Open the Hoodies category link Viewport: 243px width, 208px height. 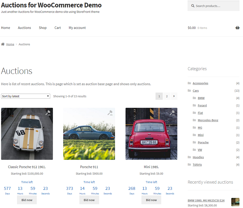pyautogui.click(x=198, y=157)
